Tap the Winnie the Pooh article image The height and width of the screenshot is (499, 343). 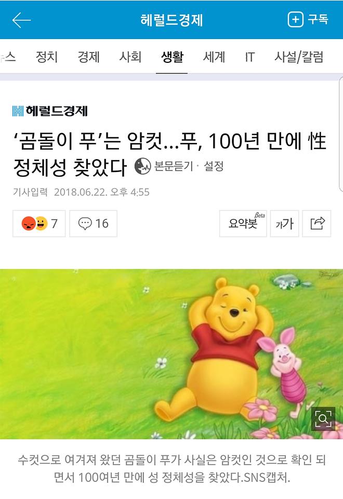pyautogui.click(x=171, y=354)
